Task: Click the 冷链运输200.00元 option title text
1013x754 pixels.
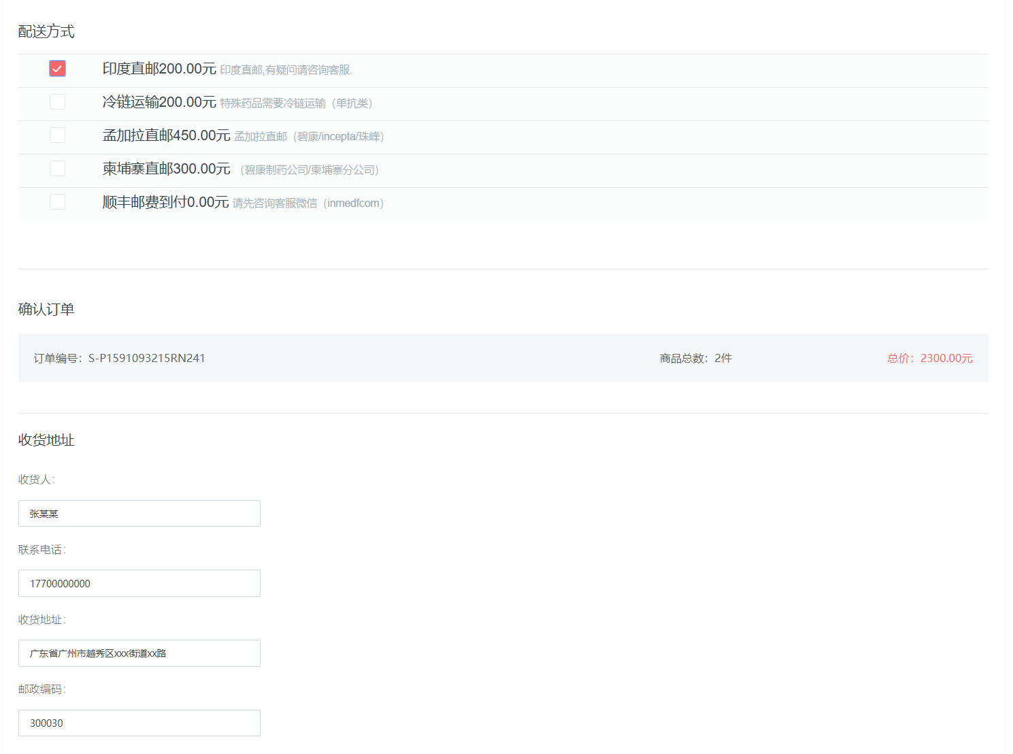Action: pyautogui.click(x=159, y=102)
